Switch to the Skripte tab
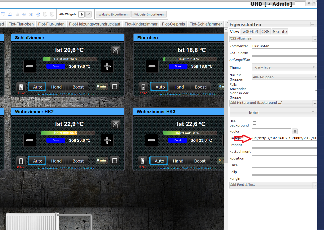This screenshot has width=324, height=230. tap(280, 31)
